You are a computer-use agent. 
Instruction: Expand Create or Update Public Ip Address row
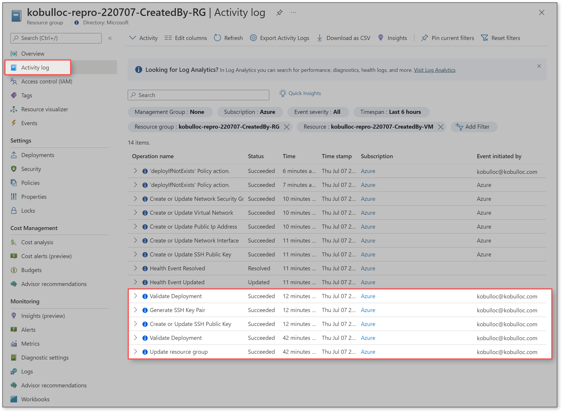135,227
